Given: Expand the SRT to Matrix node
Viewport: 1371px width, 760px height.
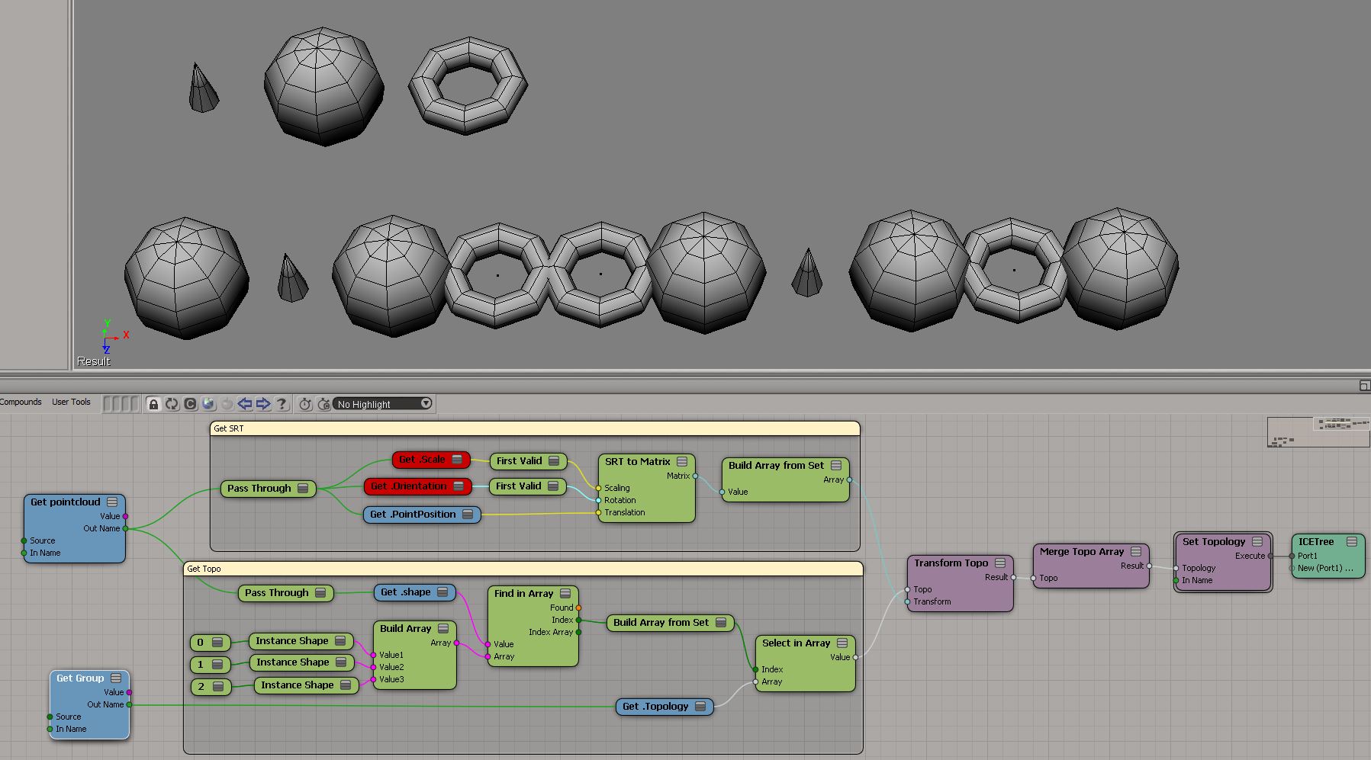Looking at the screenshot, I should 682,462.
